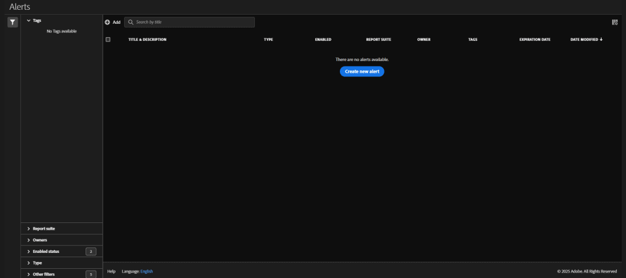Sort by the Tags column header
This screenshot has width=626, height=278.
(473, 40)
